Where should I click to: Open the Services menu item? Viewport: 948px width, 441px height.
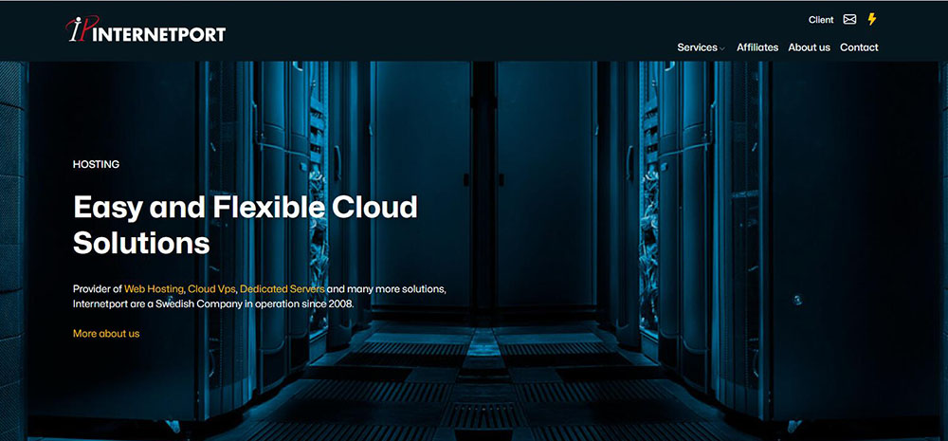697,47
